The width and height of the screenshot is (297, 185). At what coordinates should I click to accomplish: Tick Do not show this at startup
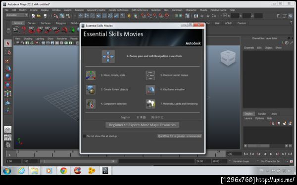point(85,136)
